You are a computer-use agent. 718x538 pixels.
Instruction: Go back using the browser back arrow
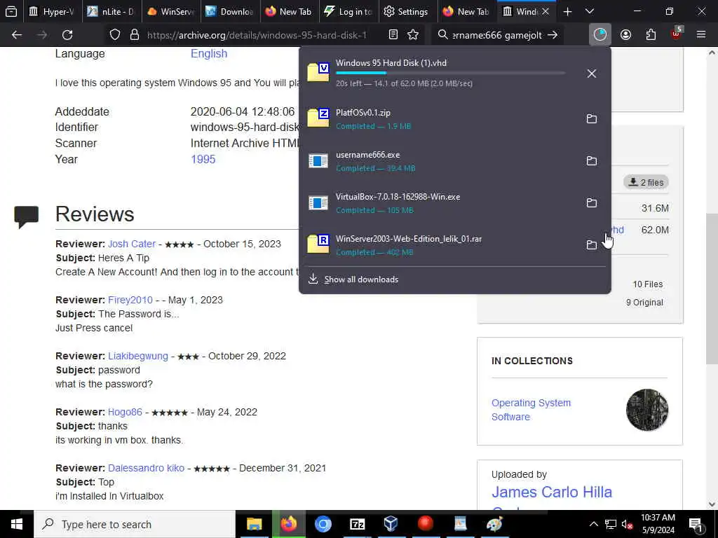[17, 35]
